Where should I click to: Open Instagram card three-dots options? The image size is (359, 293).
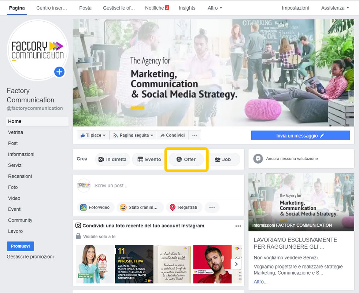tap(238, 226)
